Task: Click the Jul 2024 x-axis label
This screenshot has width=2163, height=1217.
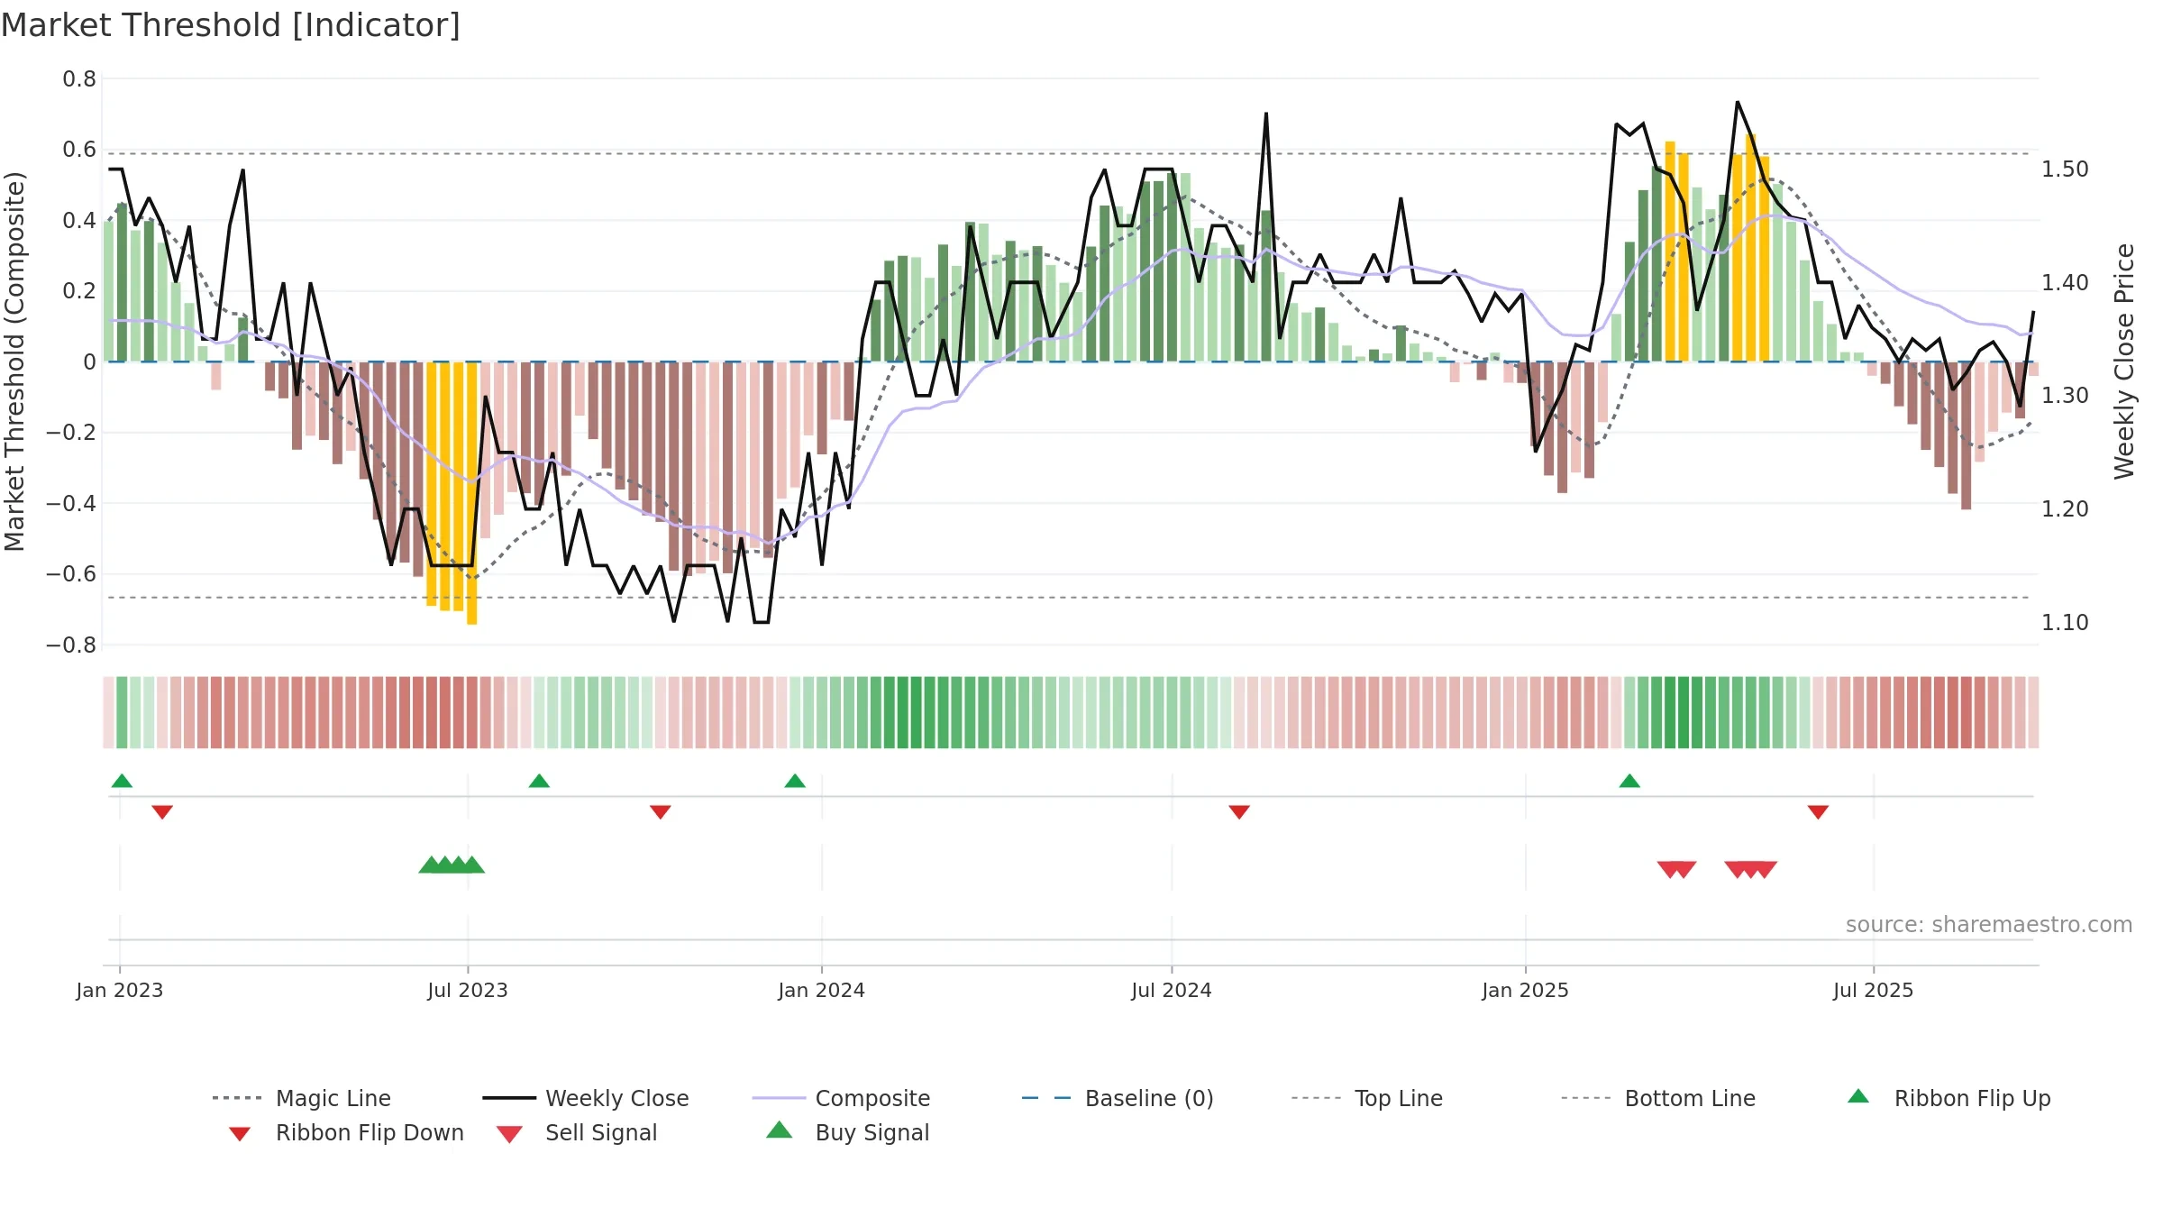Action: point(1172,991)
